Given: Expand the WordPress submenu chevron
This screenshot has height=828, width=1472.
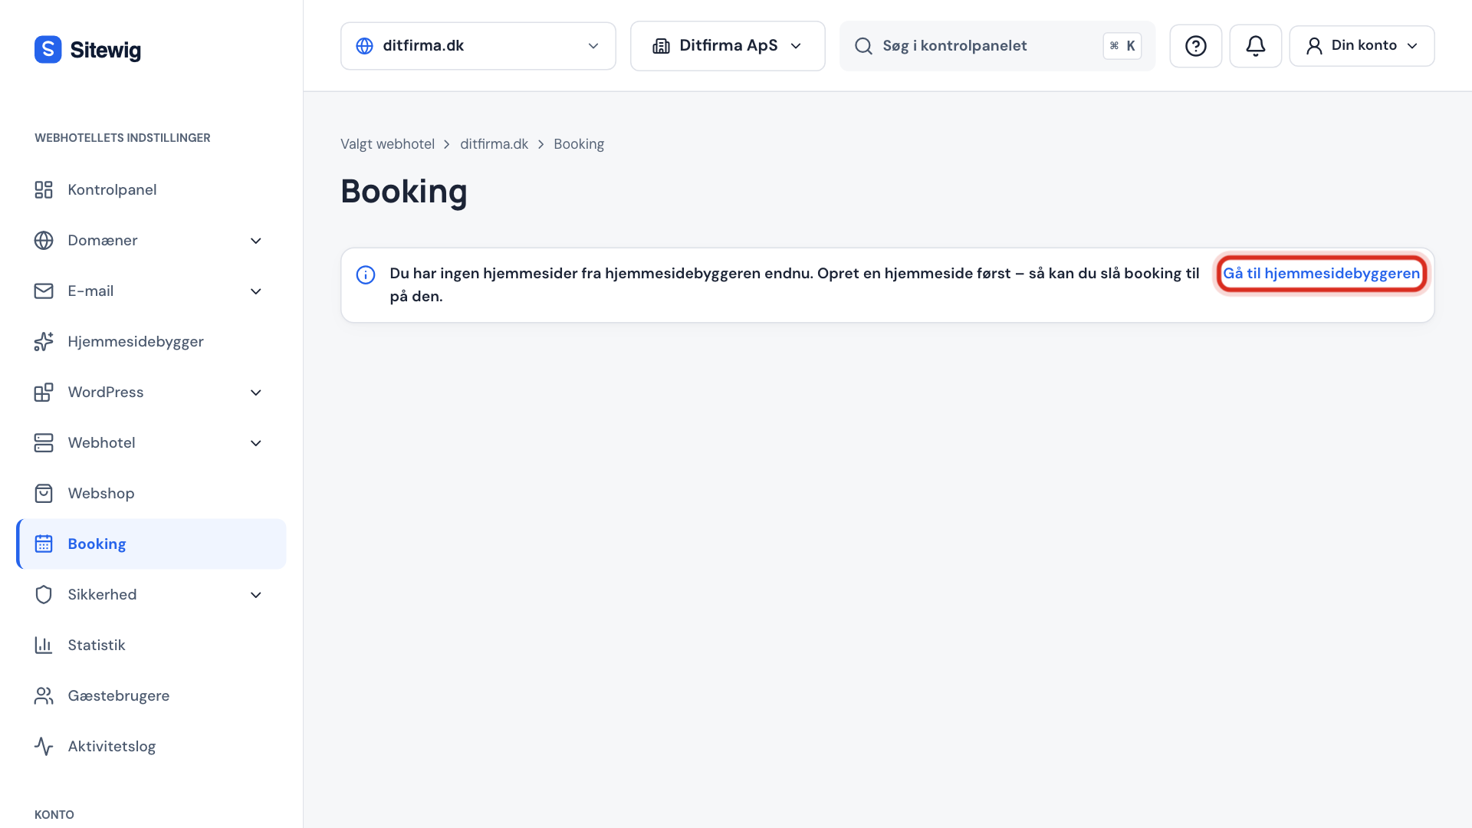Looking at the screenshot, I should 256,393.
